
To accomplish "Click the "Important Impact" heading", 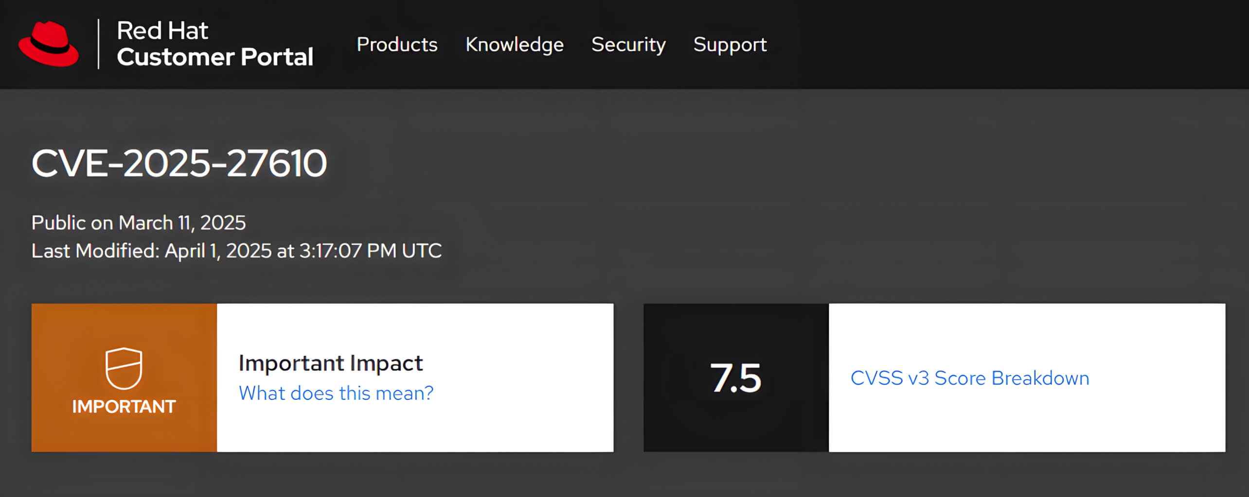I will 331,363.
